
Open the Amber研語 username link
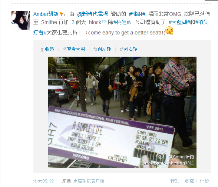coord(46,14)
